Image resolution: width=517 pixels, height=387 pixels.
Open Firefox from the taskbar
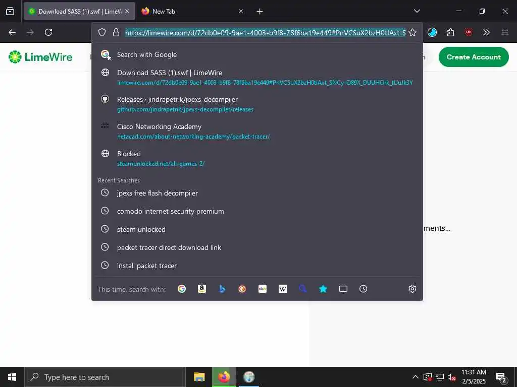(x=224, y=377)
